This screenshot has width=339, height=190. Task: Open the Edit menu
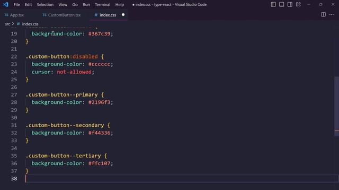(28, 5)
